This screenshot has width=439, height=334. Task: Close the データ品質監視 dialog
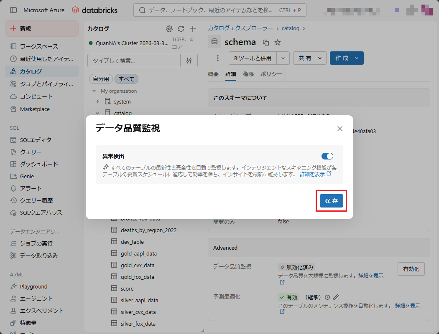point(340,129)
